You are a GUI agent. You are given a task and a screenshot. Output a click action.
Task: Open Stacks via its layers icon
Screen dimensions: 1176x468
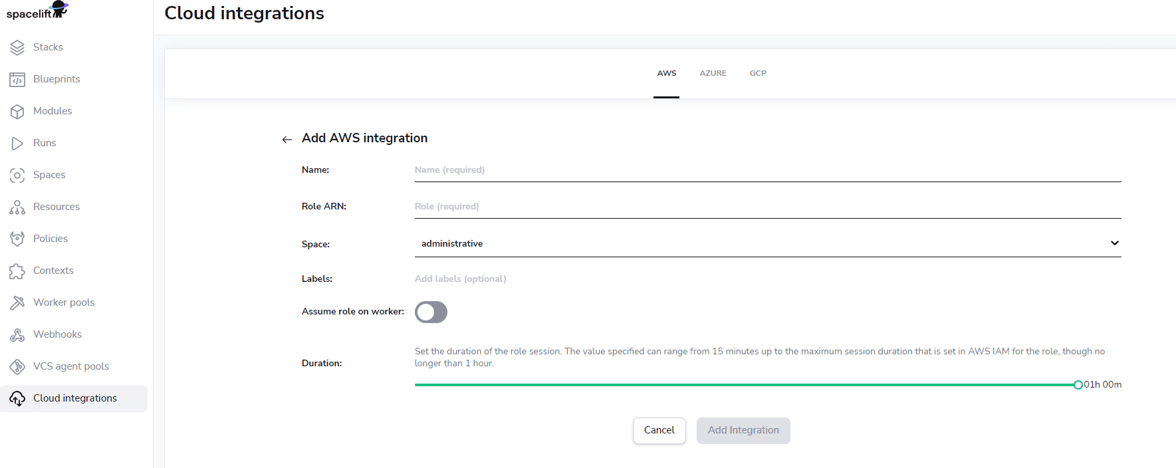point(17,47)
